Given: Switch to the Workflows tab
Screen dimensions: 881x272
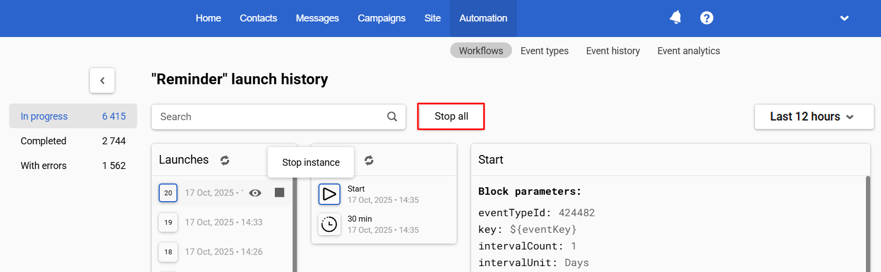Looking at the screenshot, I should tap(481, 50).
